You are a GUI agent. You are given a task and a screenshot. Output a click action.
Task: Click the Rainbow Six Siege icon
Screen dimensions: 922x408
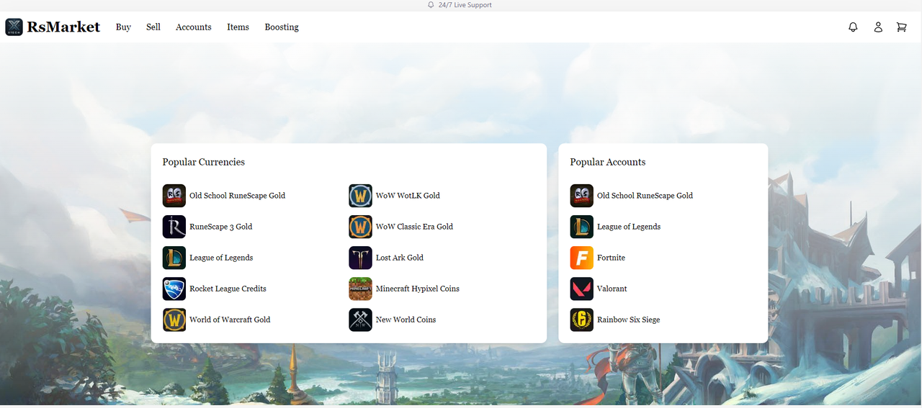point(582,319)
